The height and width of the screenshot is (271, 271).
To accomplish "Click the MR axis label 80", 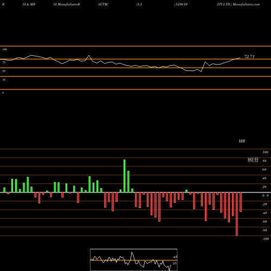I will point(264,161).
